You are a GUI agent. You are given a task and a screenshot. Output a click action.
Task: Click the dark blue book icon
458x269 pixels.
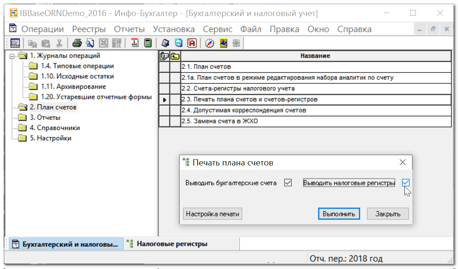click(165, 43)
